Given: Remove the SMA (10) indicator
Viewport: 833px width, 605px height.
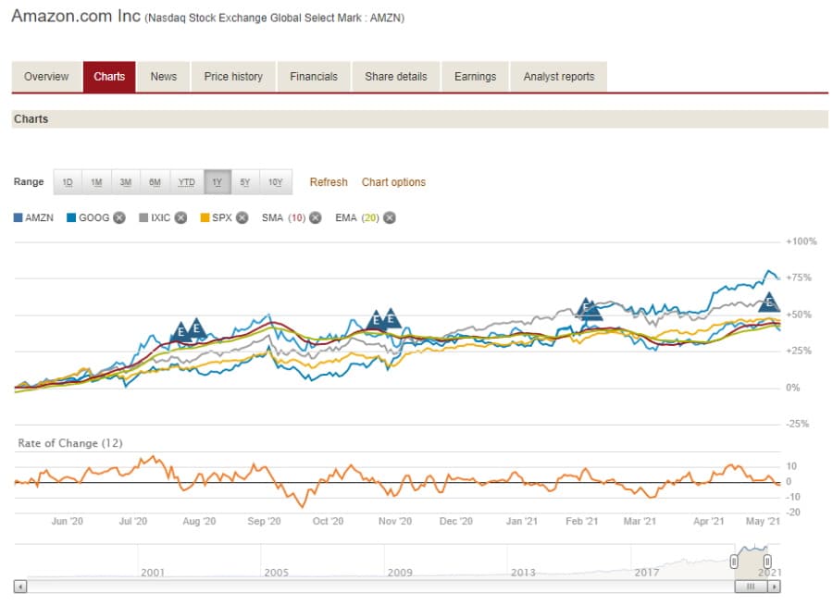Looking at the screenshot, I should (x=315, y=217).
